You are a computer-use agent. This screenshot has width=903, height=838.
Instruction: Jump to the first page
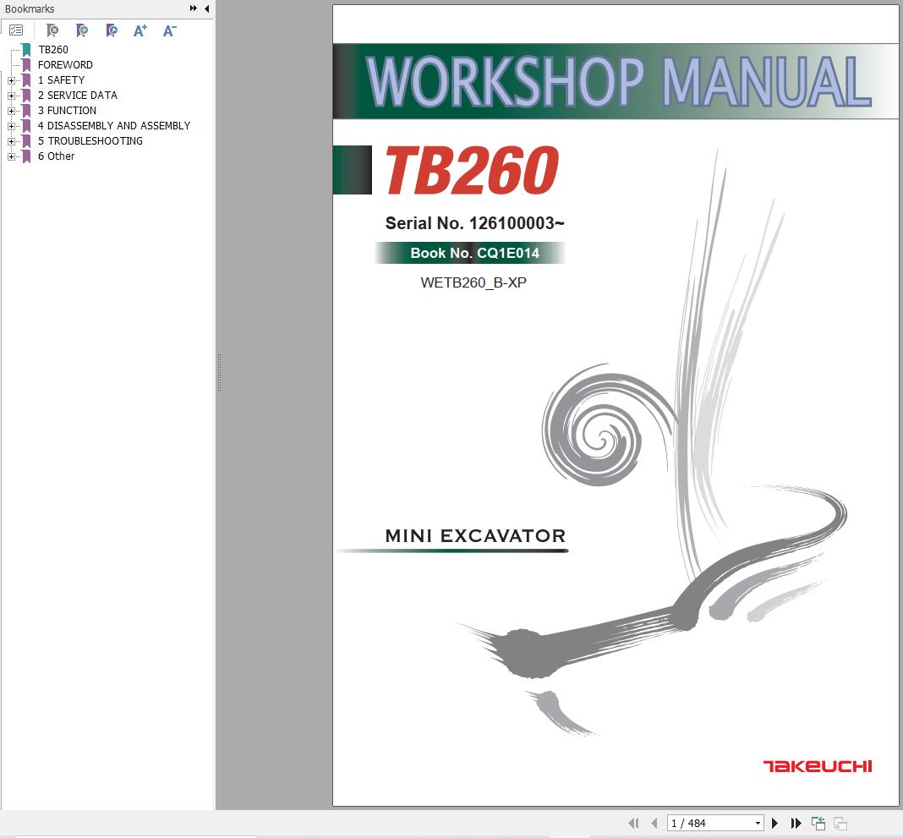634,822
